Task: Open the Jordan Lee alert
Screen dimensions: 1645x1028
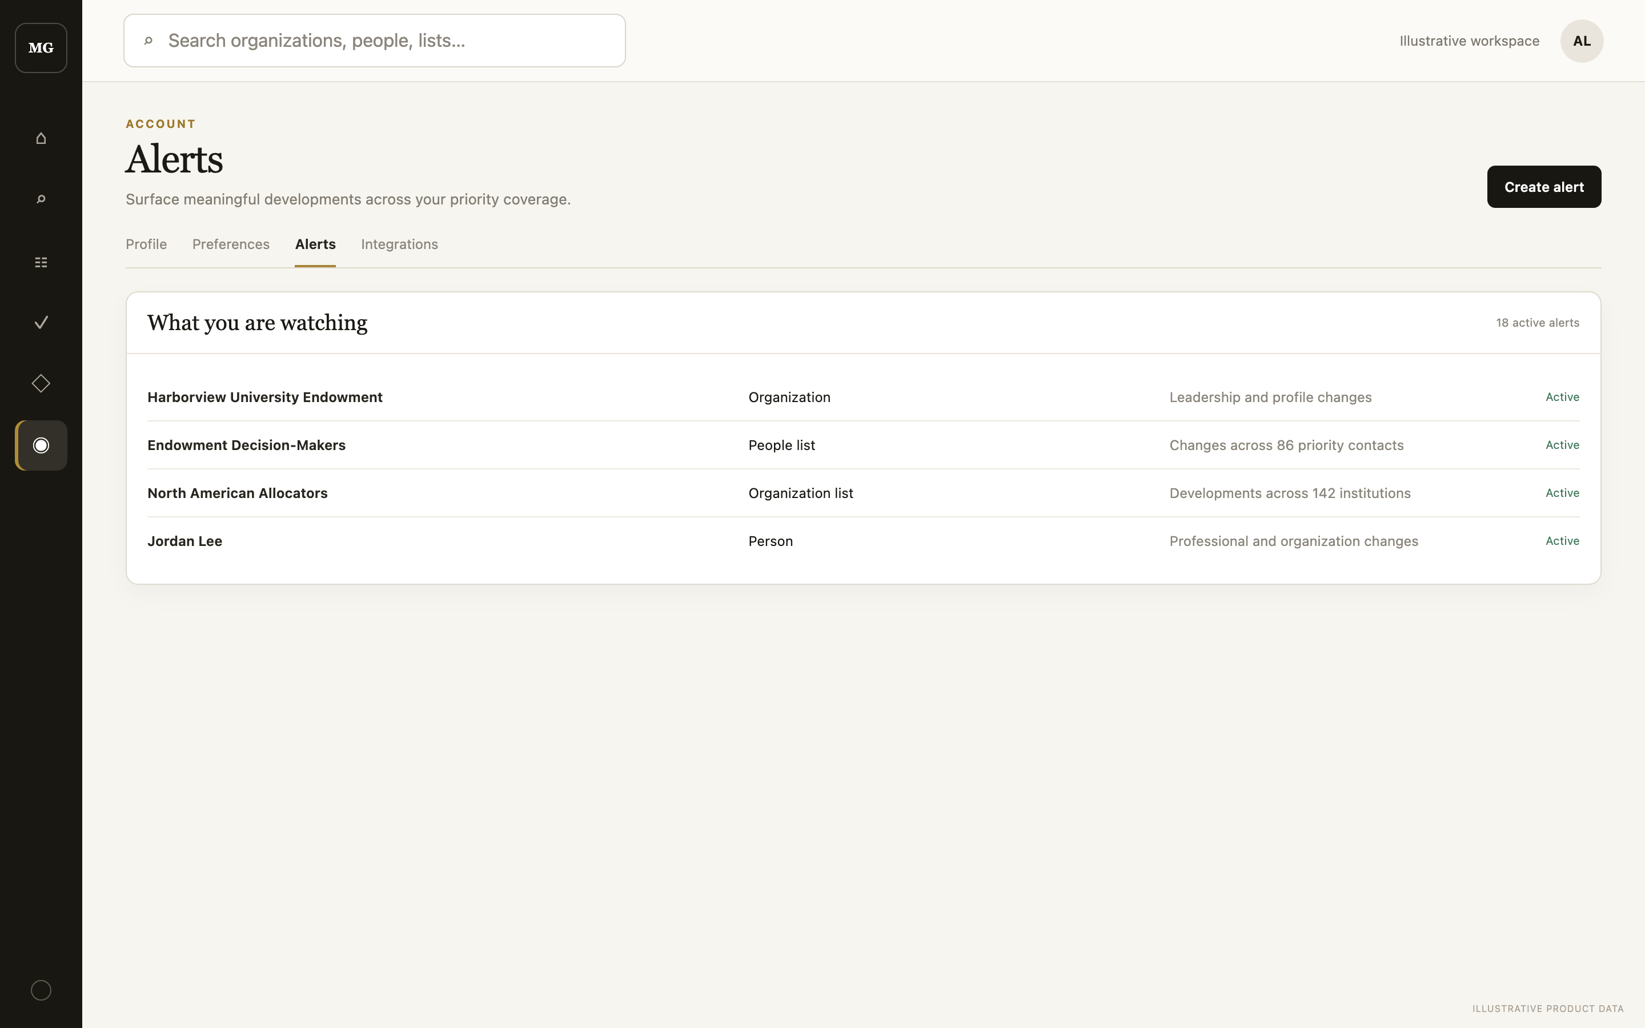Action: [x=863, y=541]
